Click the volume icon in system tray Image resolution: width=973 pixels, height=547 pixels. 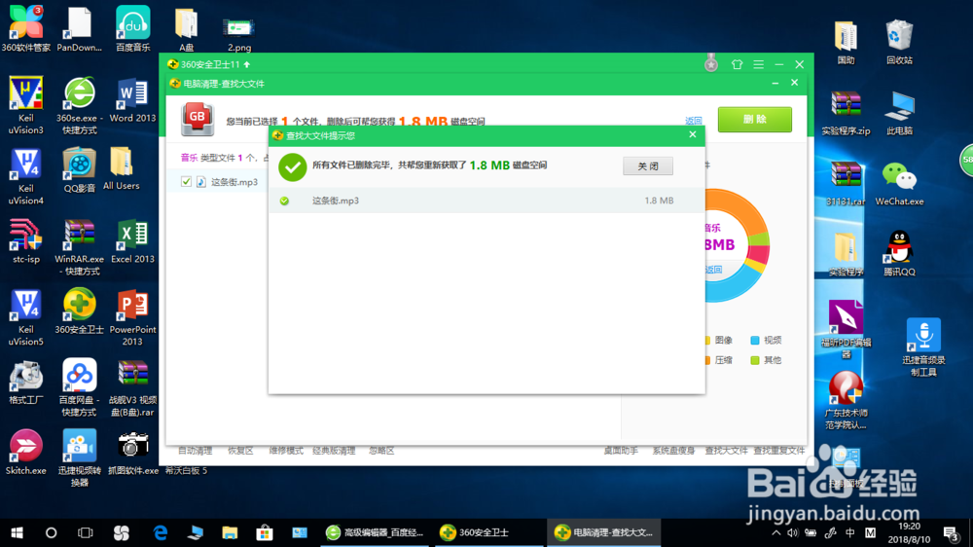point(792,532)
